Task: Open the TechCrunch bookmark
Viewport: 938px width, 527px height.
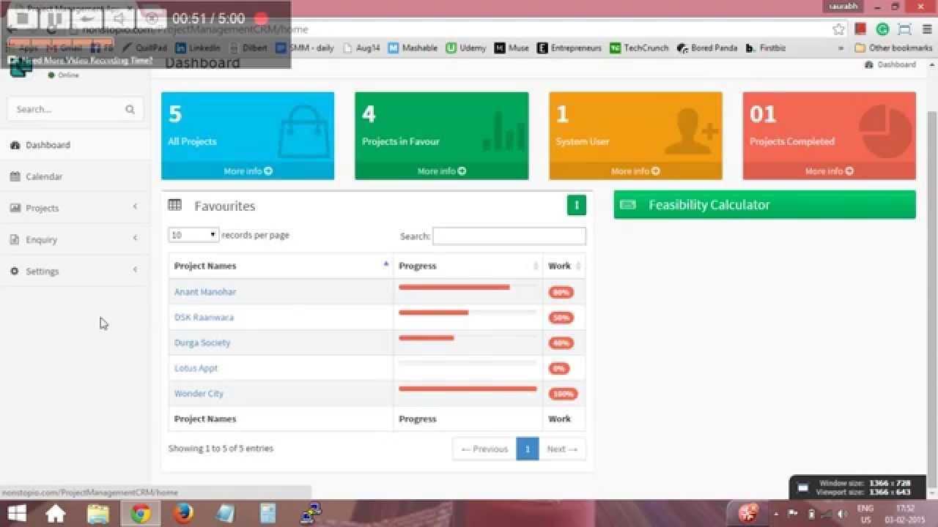Action: tap(639, 48)
